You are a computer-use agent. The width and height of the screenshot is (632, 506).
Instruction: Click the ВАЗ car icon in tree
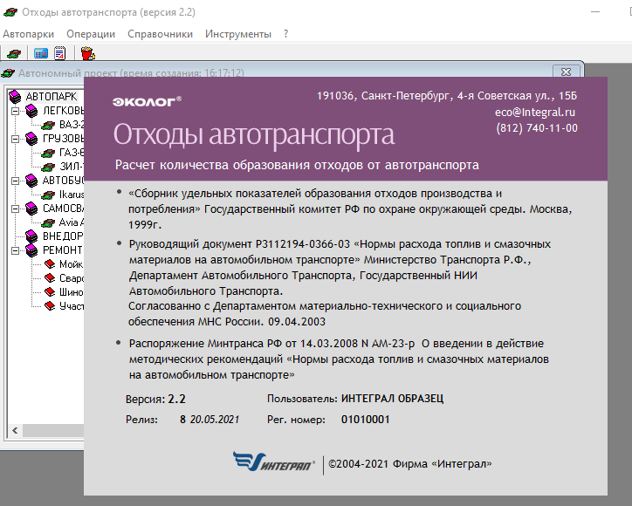(x=49, y=125)
